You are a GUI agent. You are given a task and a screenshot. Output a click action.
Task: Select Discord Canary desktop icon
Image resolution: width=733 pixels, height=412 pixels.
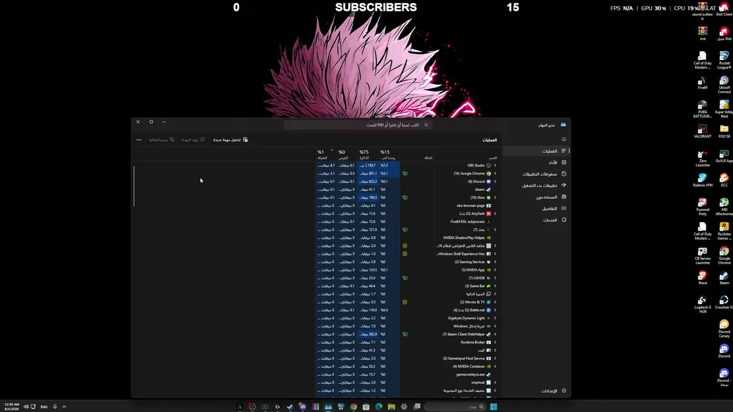point(724,329)
